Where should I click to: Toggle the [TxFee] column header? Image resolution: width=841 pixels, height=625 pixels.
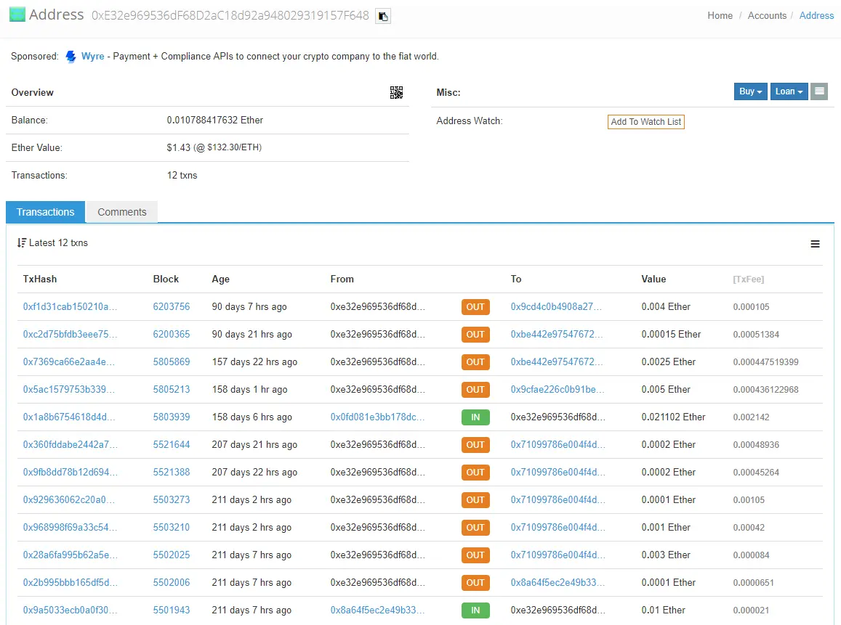[748, 279]
